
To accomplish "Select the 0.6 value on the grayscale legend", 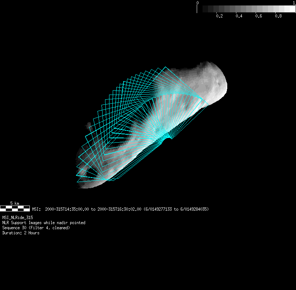I will click(x=258, y=16).
